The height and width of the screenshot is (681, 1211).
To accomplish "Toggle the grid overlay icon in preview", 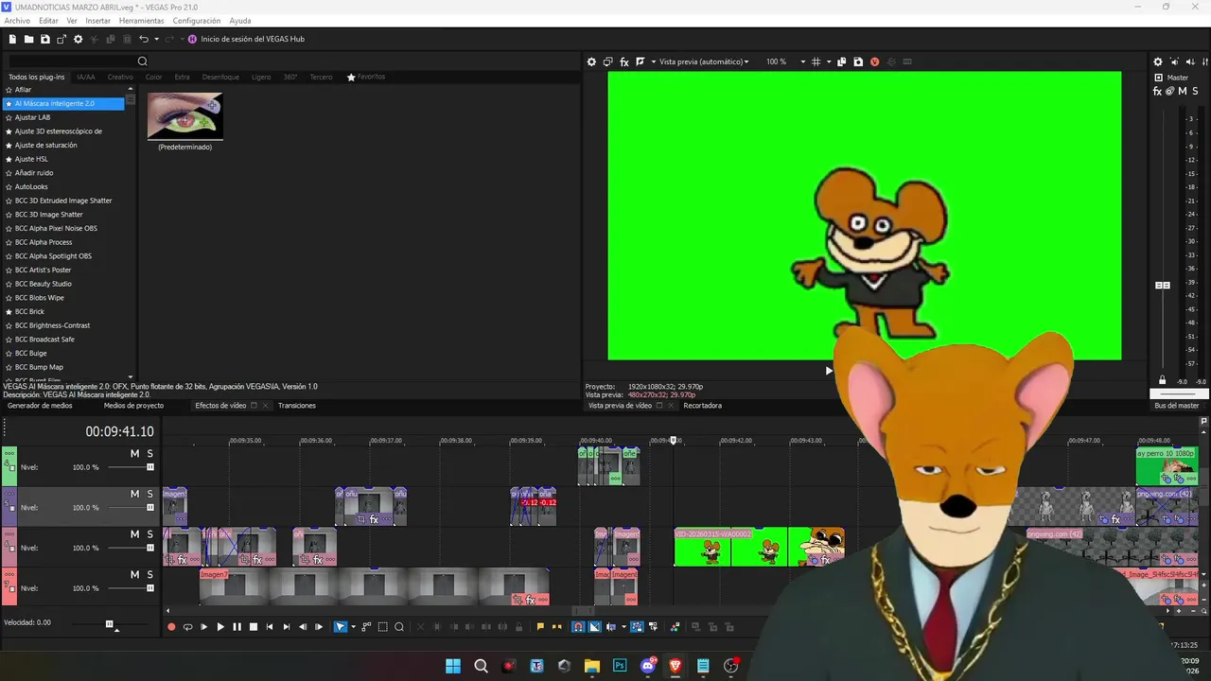I will [x=816, y=61].
